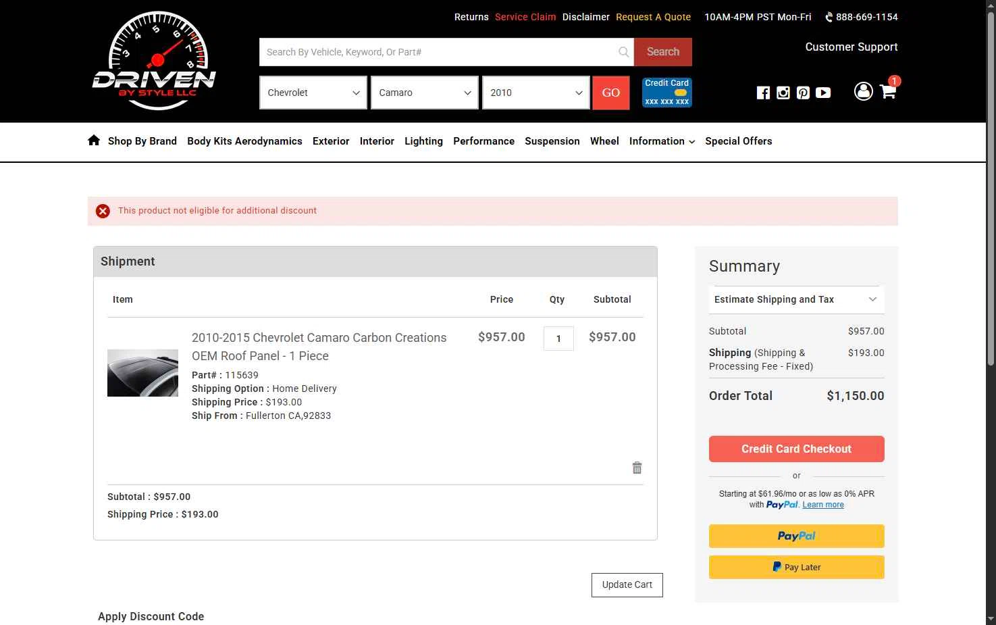Click the Update Cart button
Screen dimensions: 996x625
627,585
